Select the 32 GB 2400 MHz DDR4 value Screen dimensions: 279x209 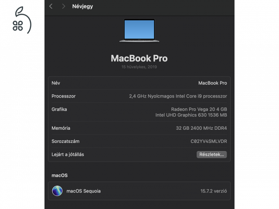201,128
